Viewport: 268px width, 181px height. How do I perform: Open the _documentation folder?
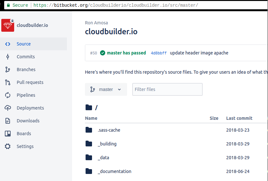115,171
